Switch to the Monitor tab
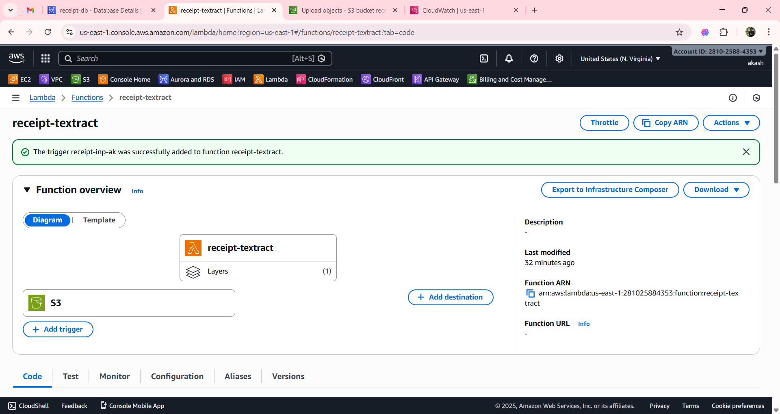 114,376
